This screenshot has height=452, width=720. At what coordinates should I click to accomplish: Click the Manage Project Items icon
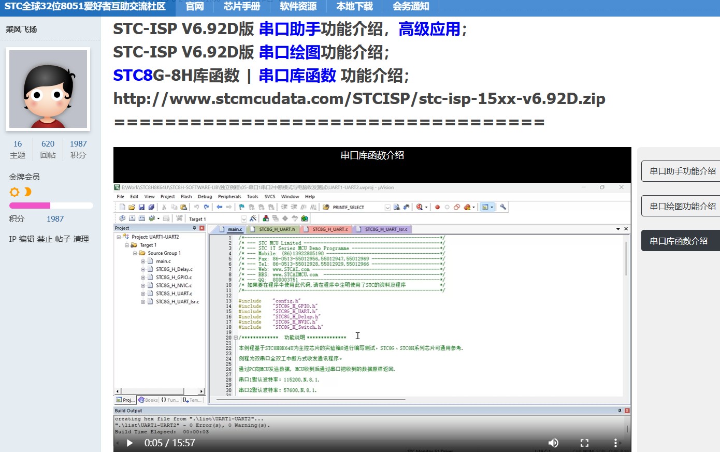266,218
